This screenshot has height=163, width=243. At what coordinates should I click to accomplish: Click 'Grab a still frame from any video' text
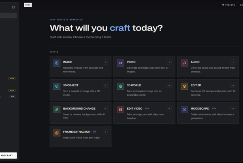click(81, 138)
